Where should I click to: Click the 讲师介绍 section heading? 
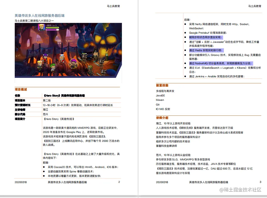pos(162,118)
